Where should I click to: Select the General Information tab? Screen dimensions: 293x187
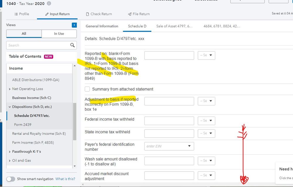[102, 26]
